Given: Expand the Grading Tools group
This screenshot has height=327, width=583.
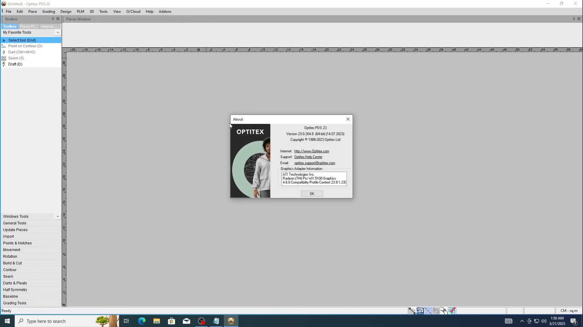Looking at the screenshot, I should tap(15, 303).
